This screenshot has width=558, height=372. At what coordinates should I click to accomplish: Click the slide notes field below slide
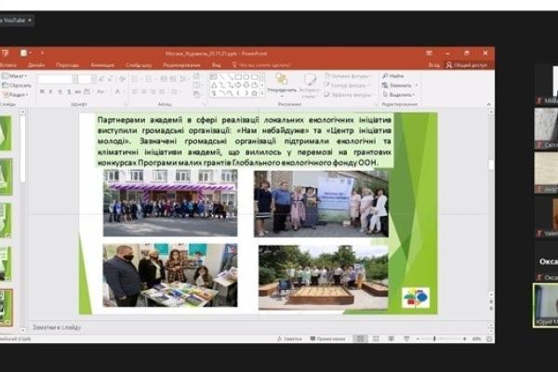coord(279,325)
